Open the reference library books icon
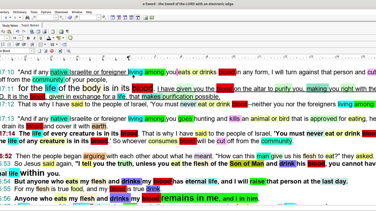Viewport: 376px width, 211px height. pyautogui.click(x=152, y=18)
